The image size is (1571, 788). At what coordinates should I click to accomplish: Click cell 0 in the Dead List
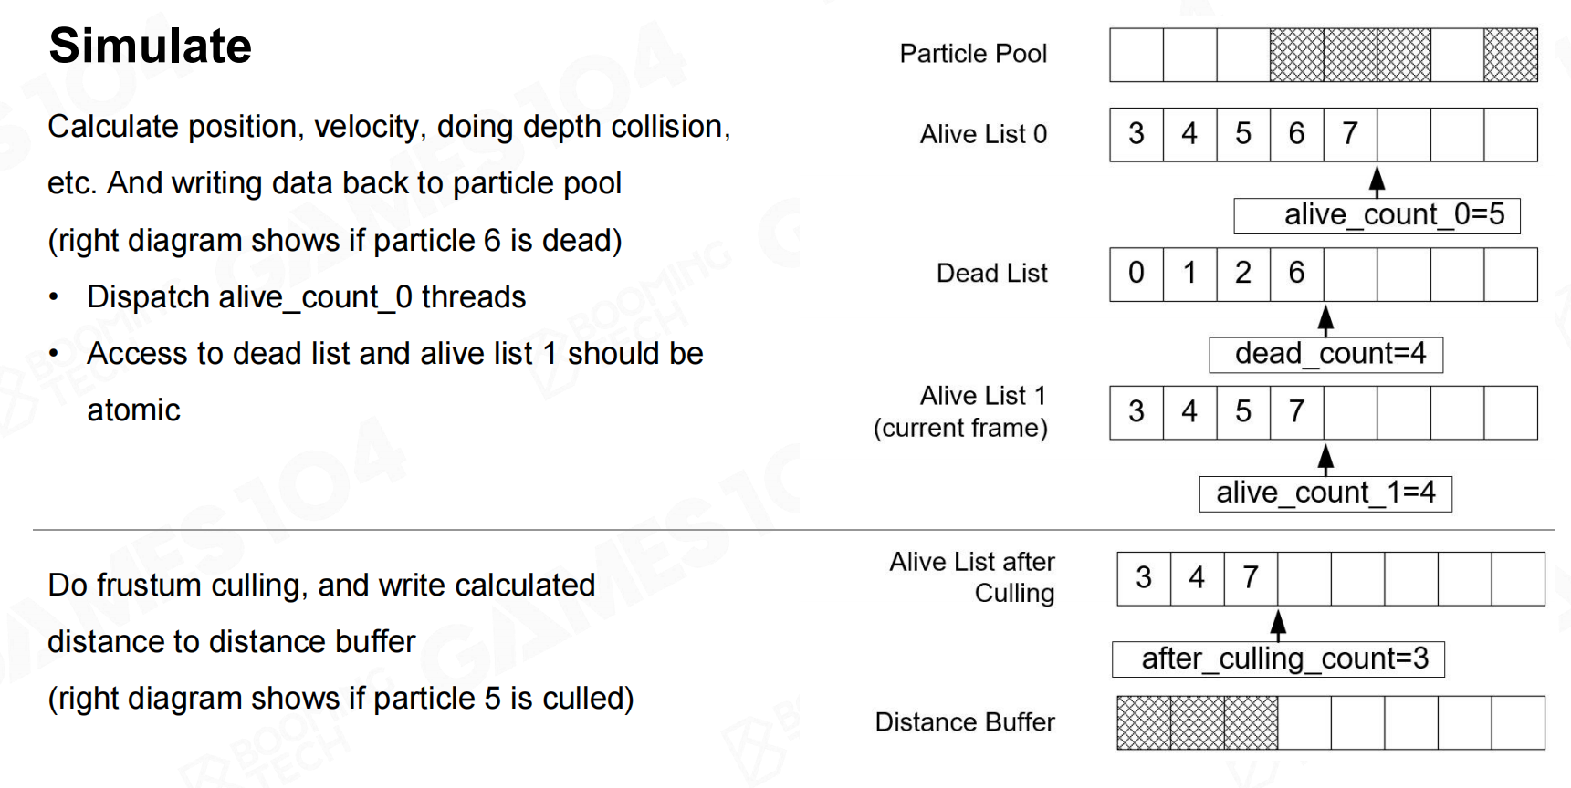(x=1136, y=274)
